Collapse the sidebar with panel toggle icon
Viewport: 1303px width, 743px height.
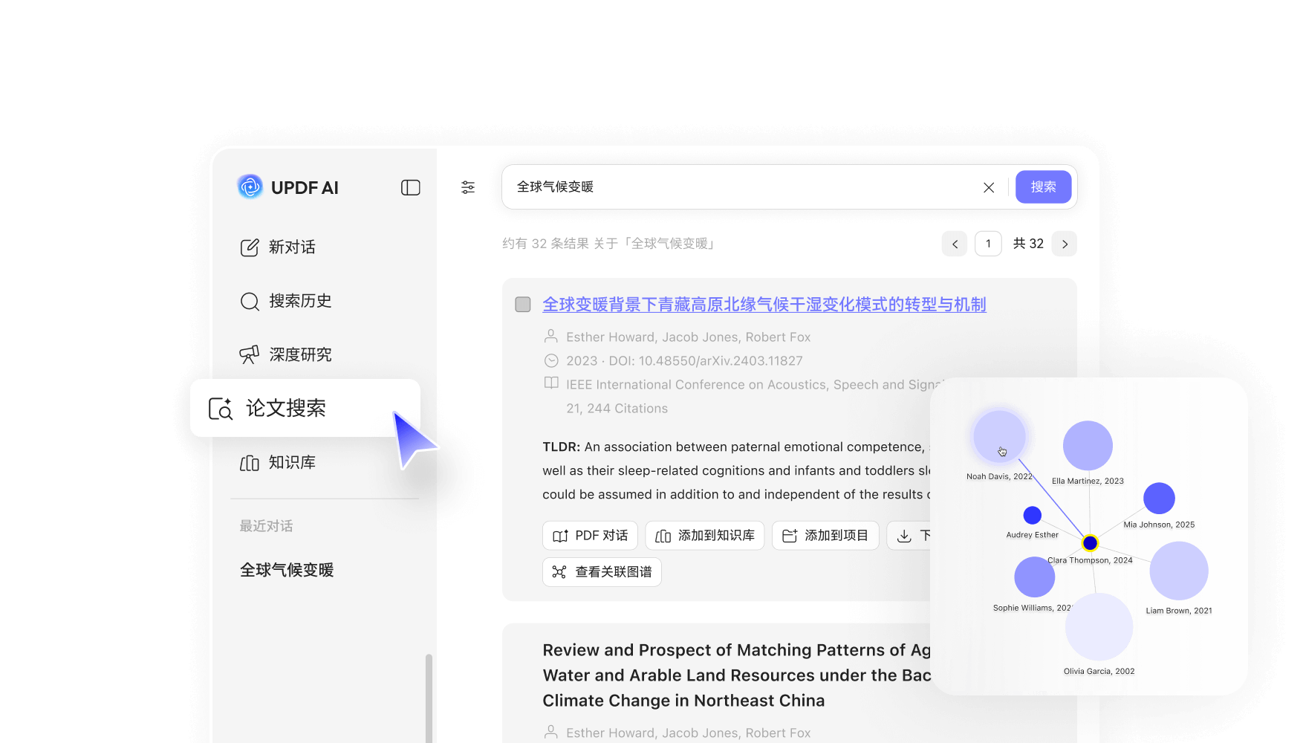click(x=410, y=188)
